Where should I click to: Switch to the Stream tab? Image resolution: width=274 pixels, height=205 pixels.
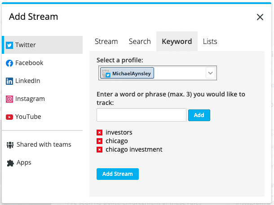pyautogui.click(x=106, y=42)
